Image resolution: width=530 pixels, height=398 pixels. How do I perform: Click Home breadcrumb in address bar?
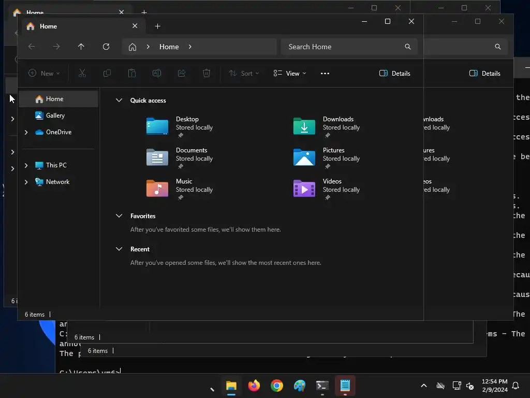point(169,47)
